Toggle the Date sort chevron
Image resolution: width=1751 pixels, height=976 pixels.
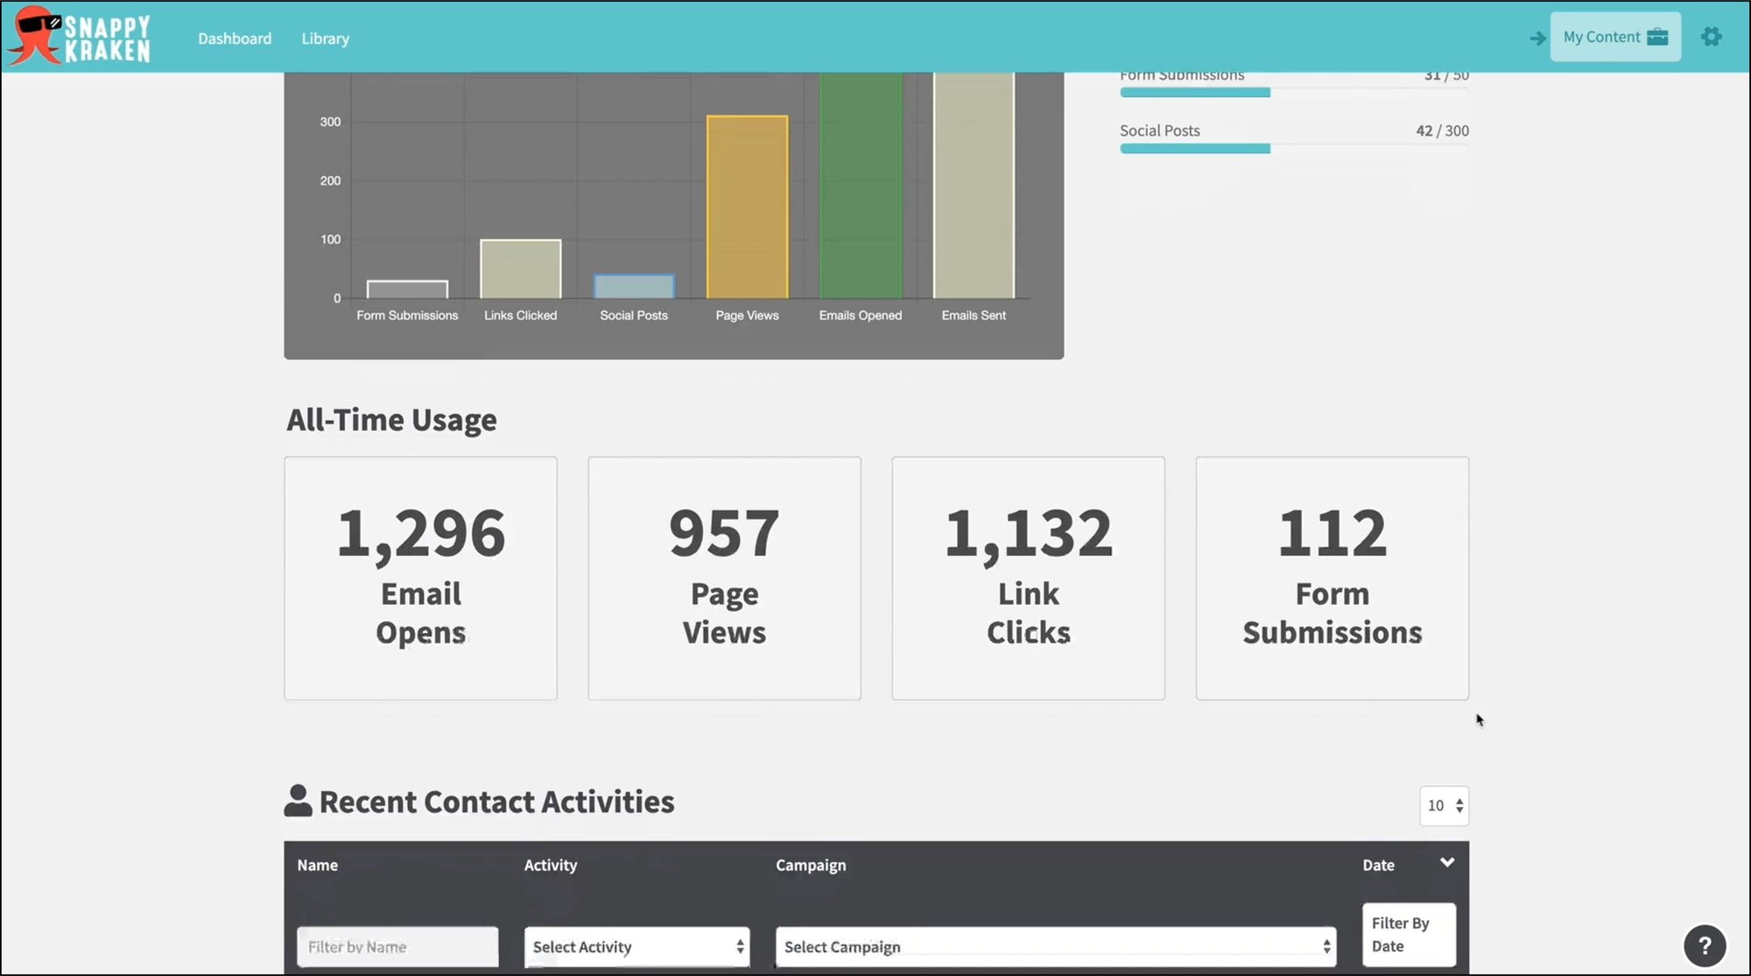coord(1448,862)
